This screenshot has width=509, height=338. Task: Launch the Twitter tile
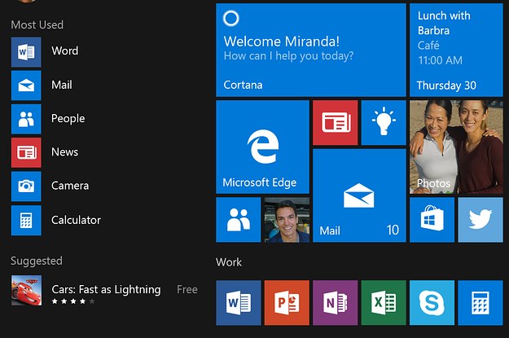[x=480, y=220]
